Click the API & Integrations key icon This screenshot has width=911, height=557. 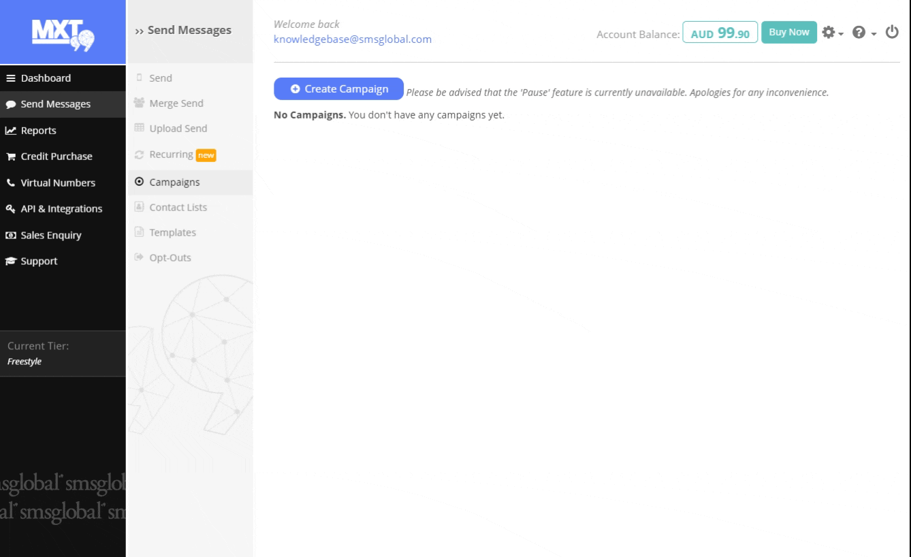click(11, 209)
